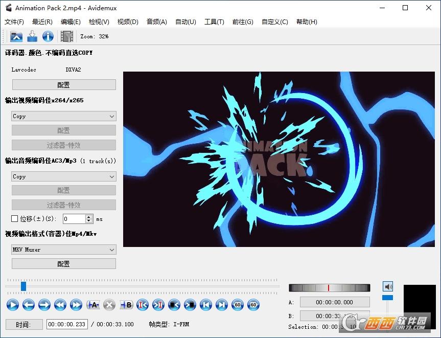Open the 前往(G) menu
Viewport: 441px width, 338px height.
(x=243, y=22)
